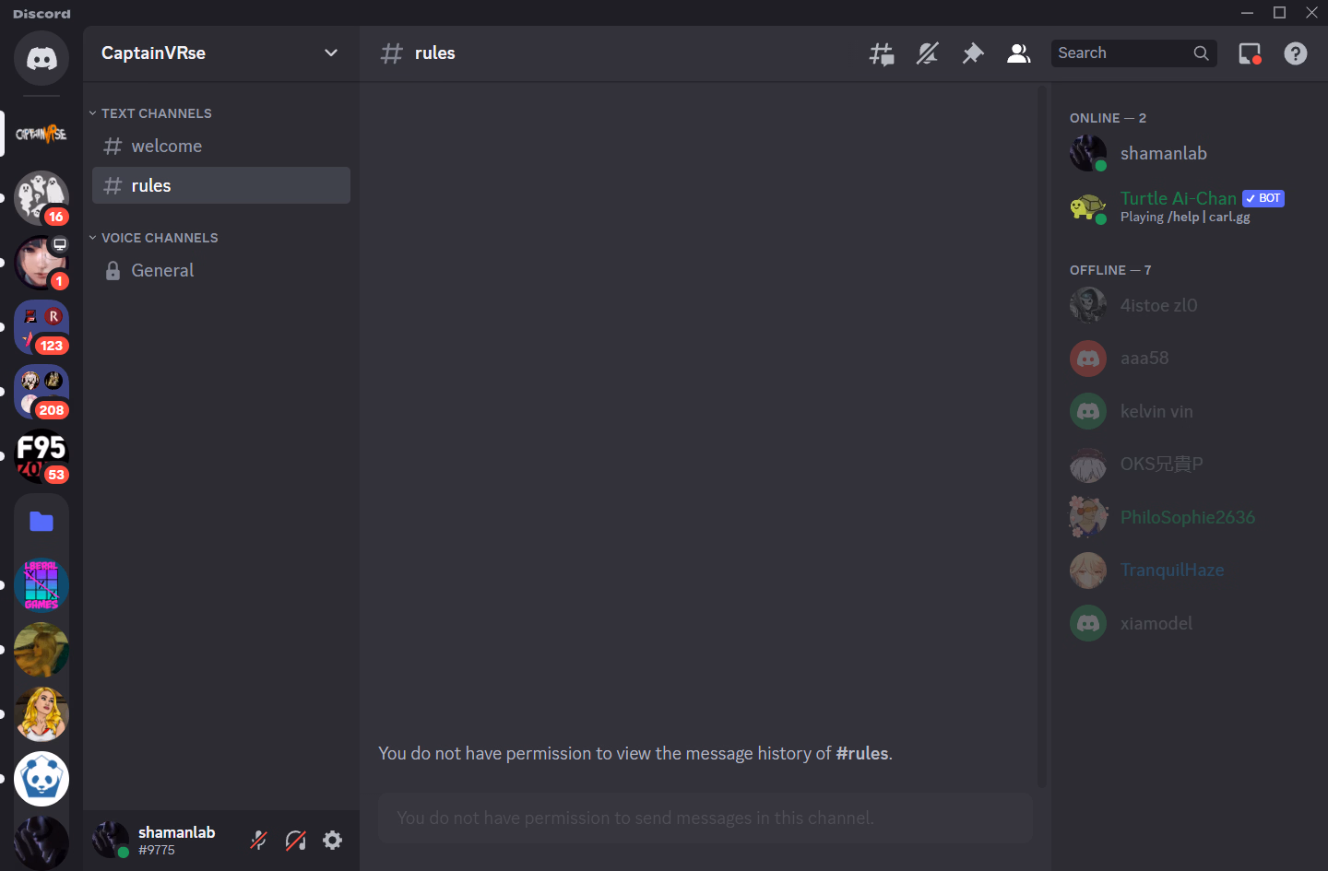Click shamanlab user avatar in bottom panel

tap(111, 839)
